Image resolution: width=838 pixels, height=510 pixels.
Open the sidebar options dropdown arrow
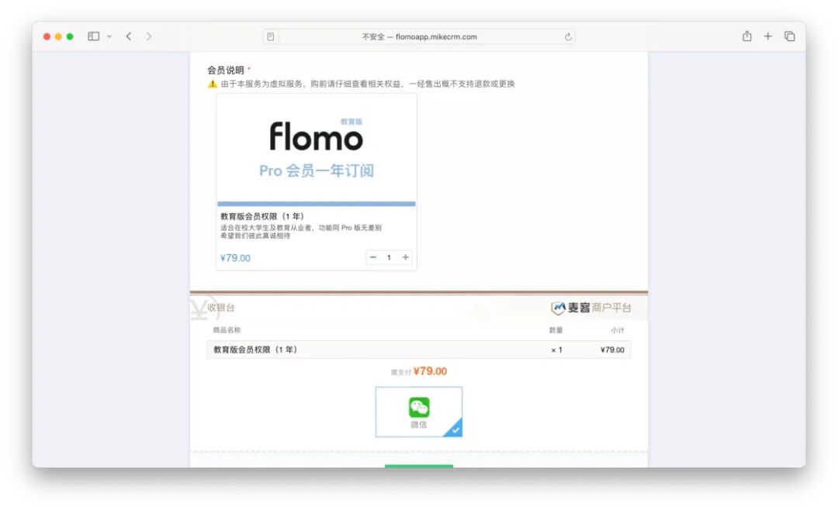[109, 36]
